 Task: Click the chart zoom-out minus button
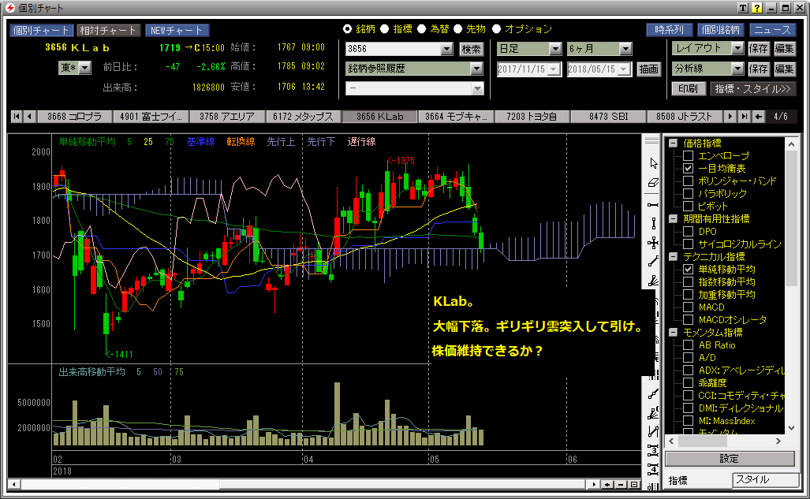point(621,484)
